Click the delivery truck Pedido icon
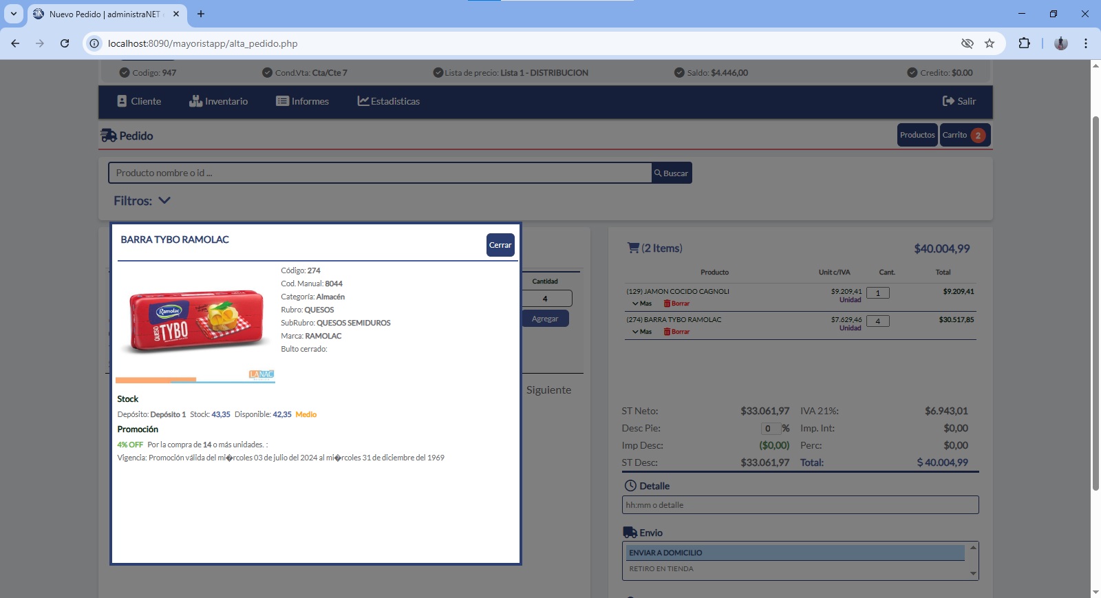Image resolution: width=1101 pixels, height=598 pixels. pos(109,136)
